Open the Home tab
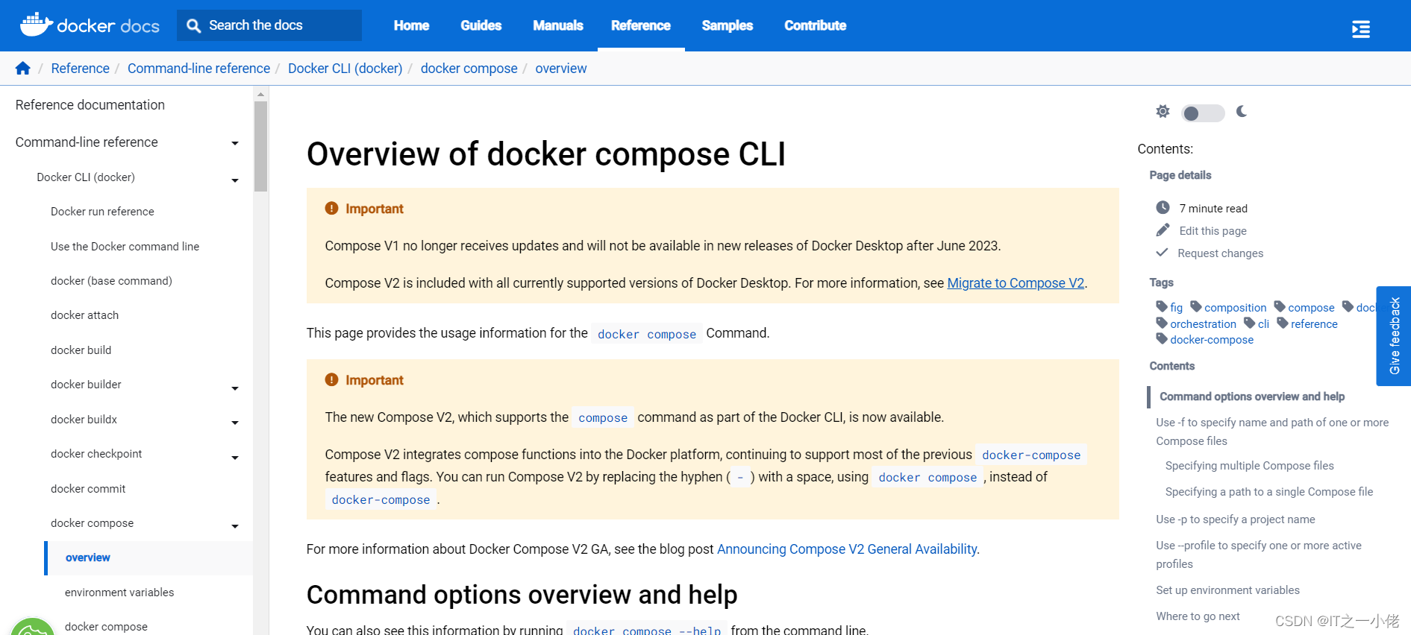The image size is (1411, 635). pyautogui.click(x=411, y=25)
